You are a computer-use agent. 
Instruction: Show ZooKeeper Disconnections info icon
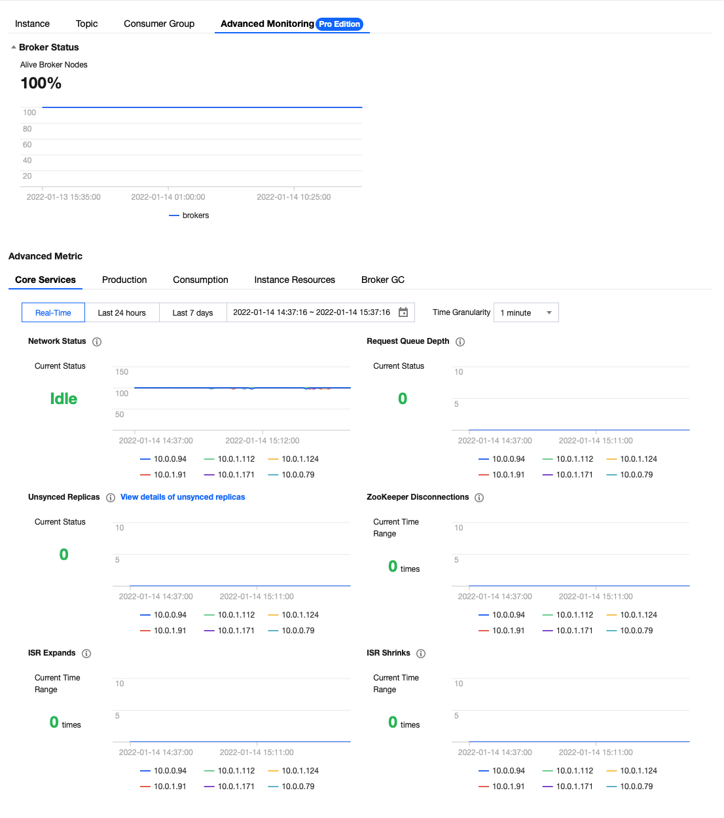click(x=479, y=498)
